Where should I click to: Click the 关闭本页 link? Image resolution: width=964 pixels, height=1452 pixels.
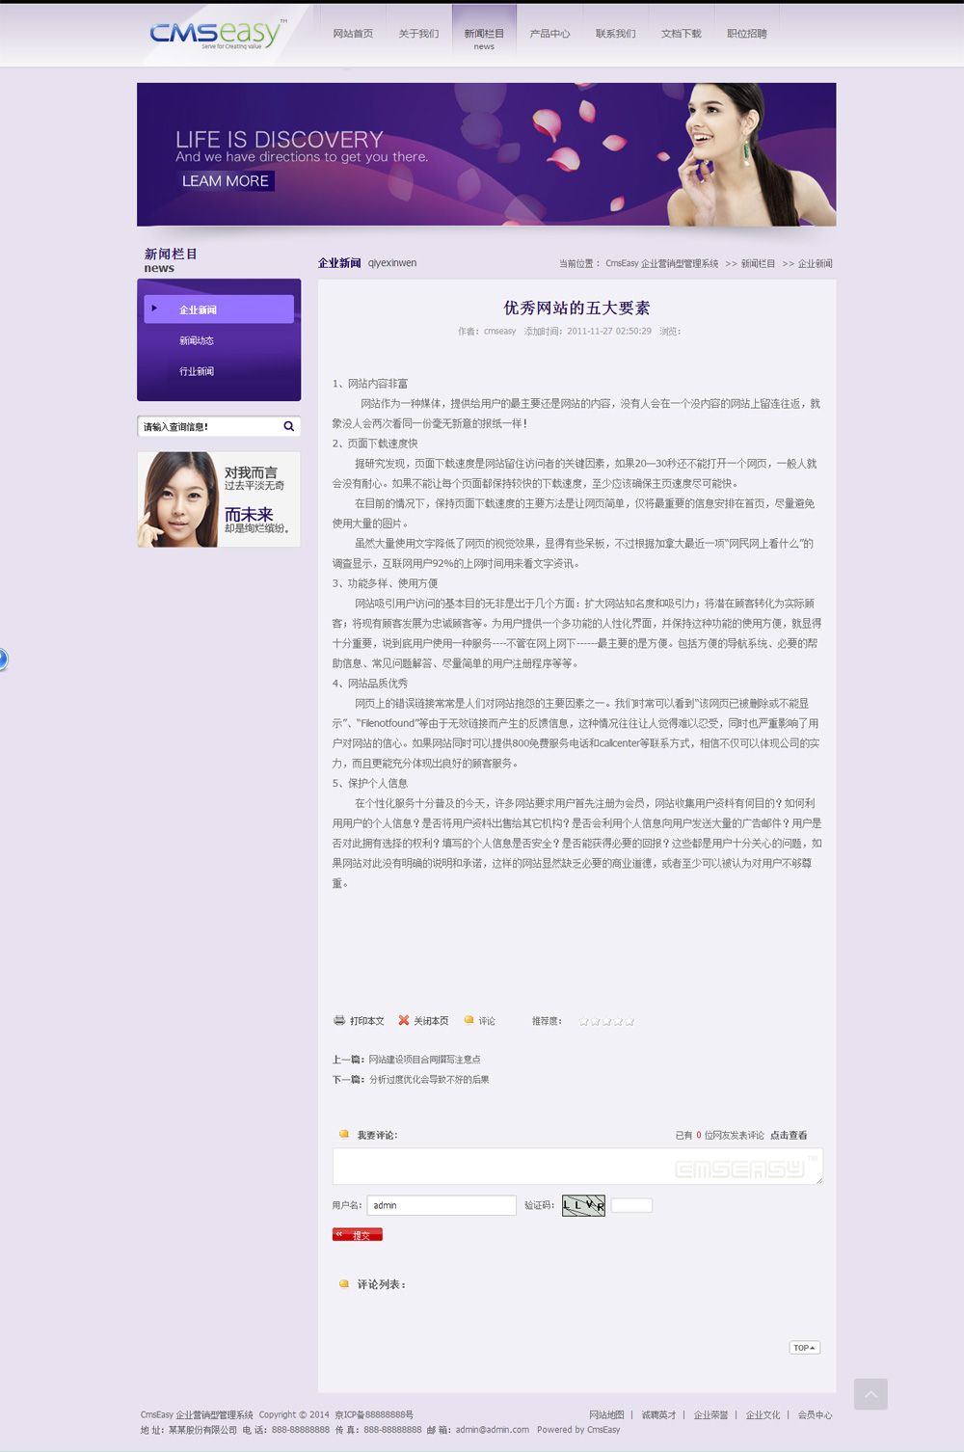coord(431,1021)
